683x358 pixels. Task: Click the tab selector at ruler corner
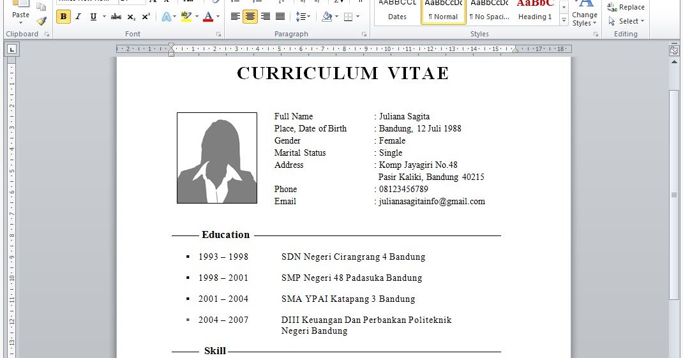(x=11, y=49)
